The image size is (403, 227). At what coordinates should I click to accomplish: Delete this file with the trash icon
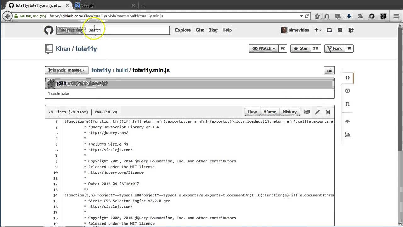(x=328, y=112)
